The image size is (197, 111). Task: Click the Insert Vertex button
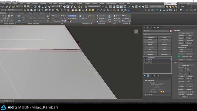click(185, 33)
